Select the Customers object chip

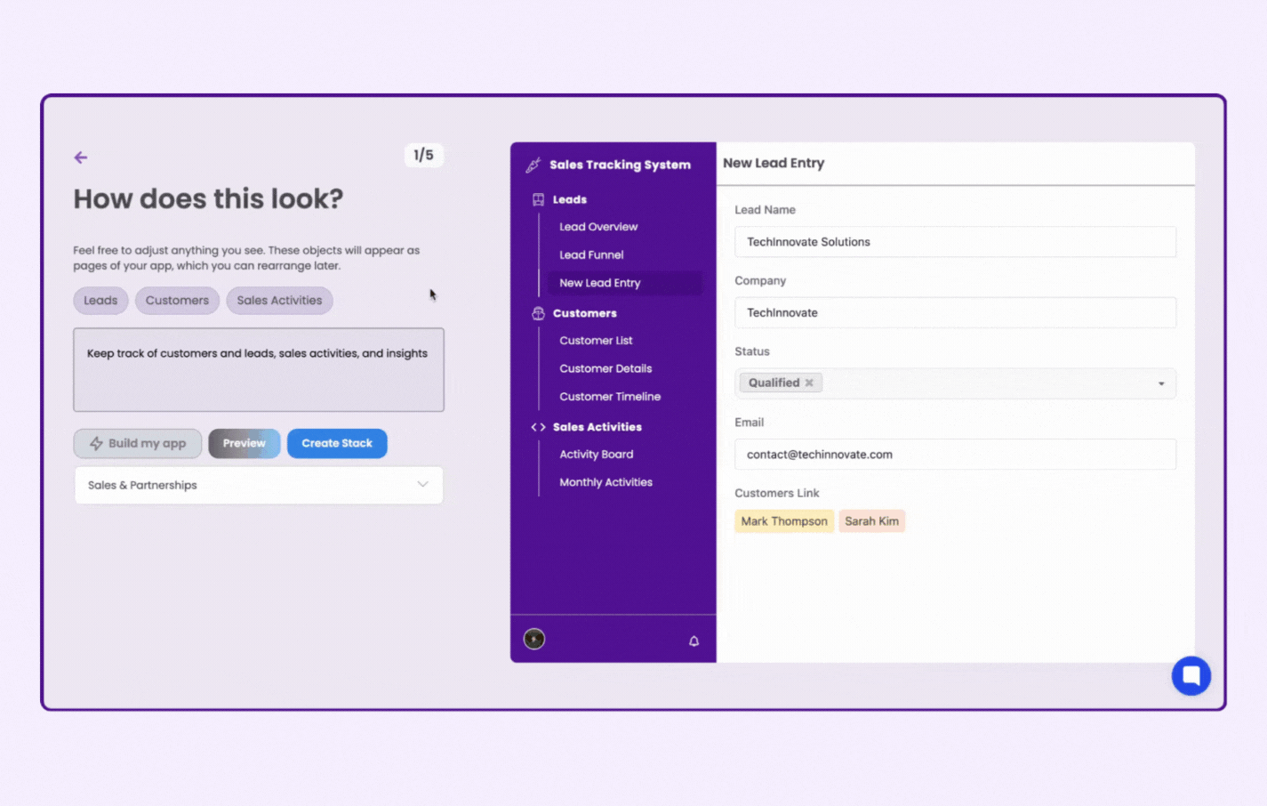pyautogui.click(x=177, y=301)
